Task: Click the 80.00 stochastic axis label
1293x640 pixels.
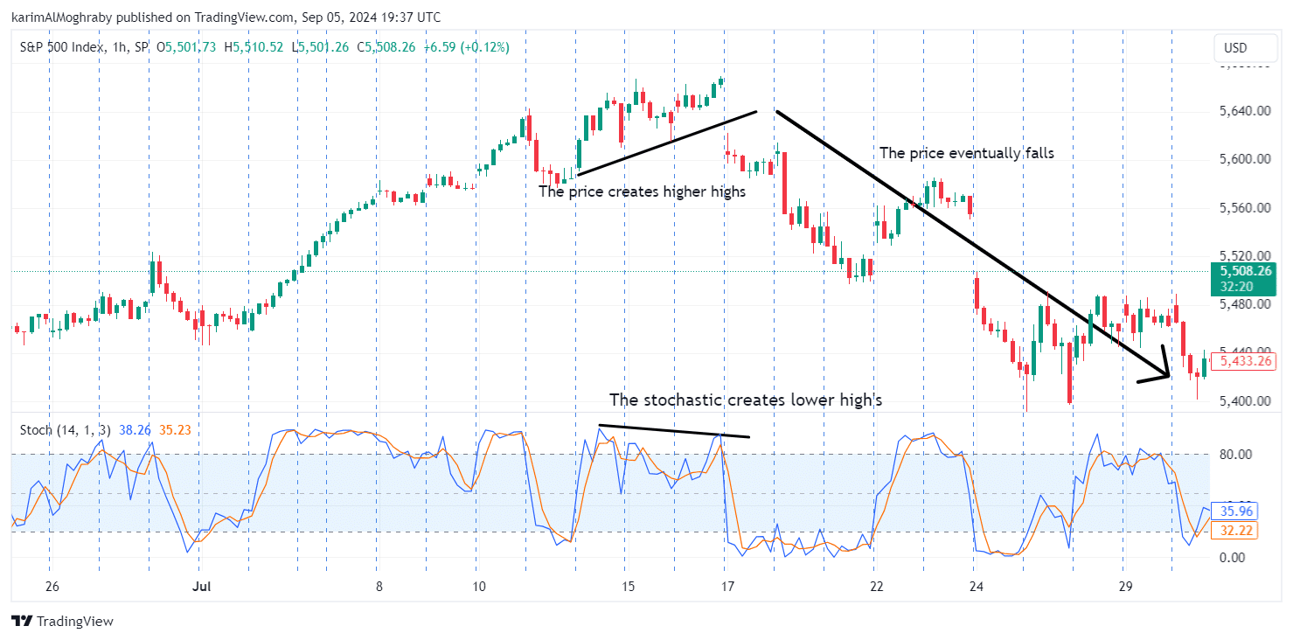Action: [1234, 454]
